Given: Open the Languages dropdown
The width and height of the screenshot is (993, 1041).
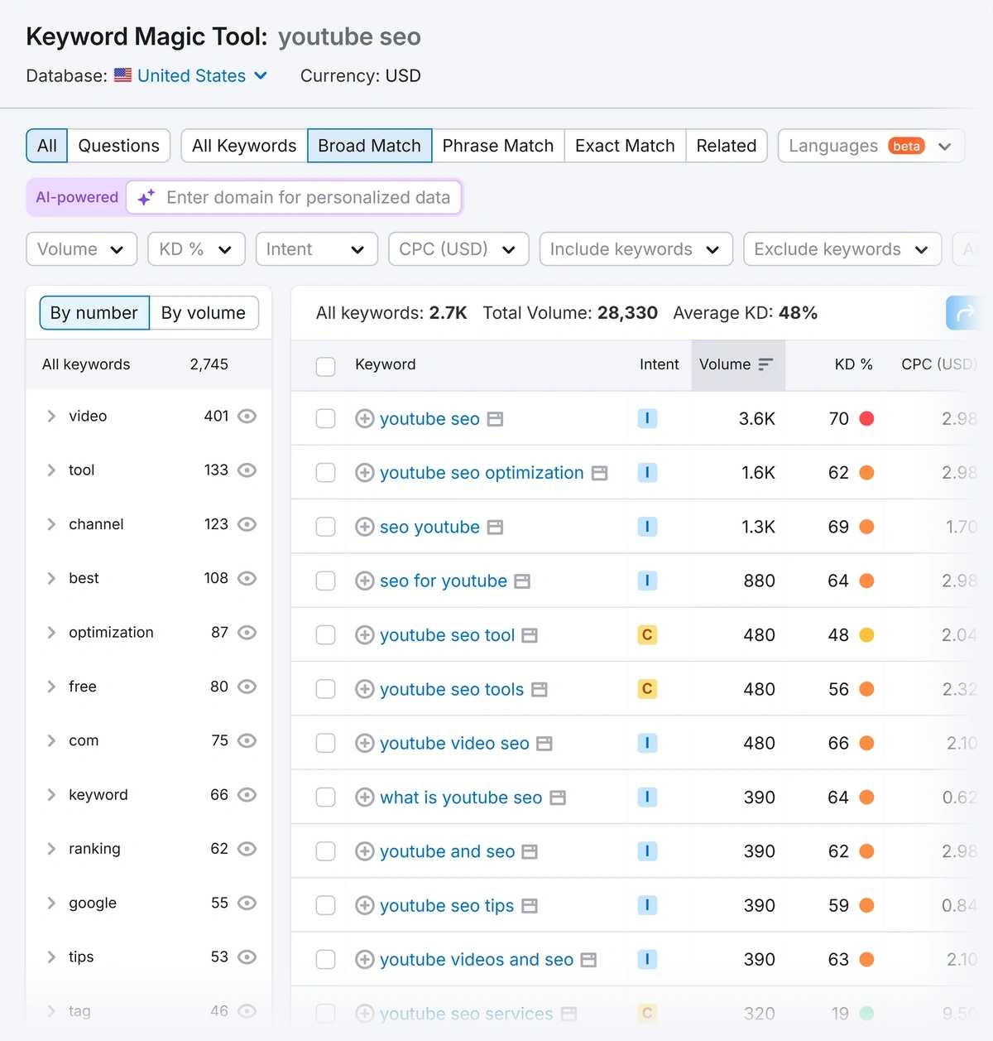Looking at the screenshot, I should click(871, 146).
